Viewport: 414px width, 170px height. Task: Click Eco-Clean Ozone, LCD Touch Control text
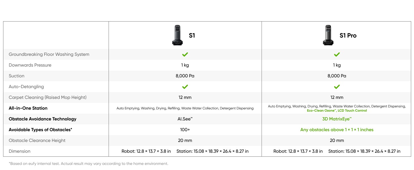(337, 110)
